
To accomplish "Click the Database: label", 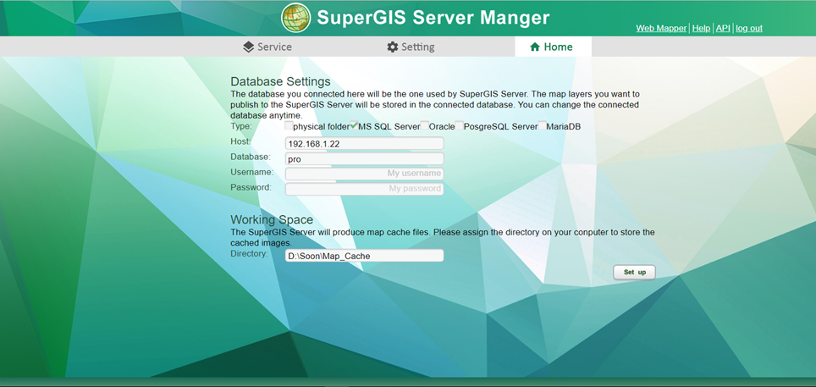I will click(x=251, y=157).
